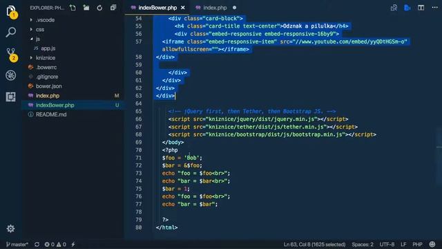Click the tether.min.js script line

pos(263,127)
